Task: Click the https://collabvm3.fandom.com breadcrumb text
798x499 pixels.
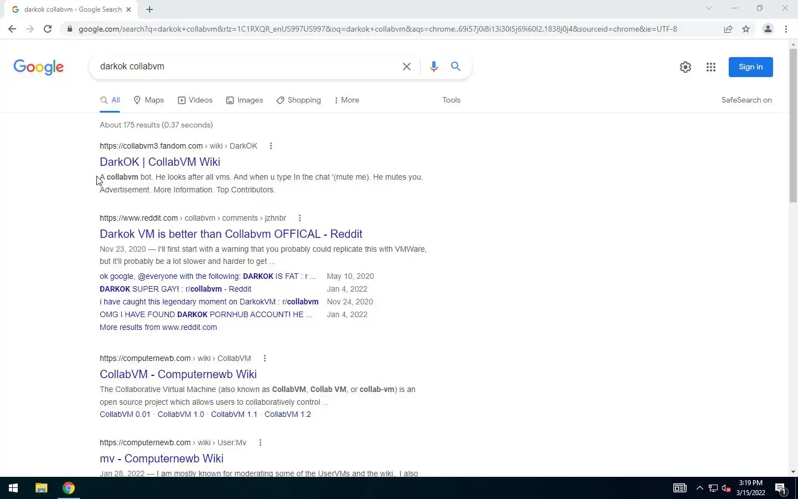Action: 151,146
